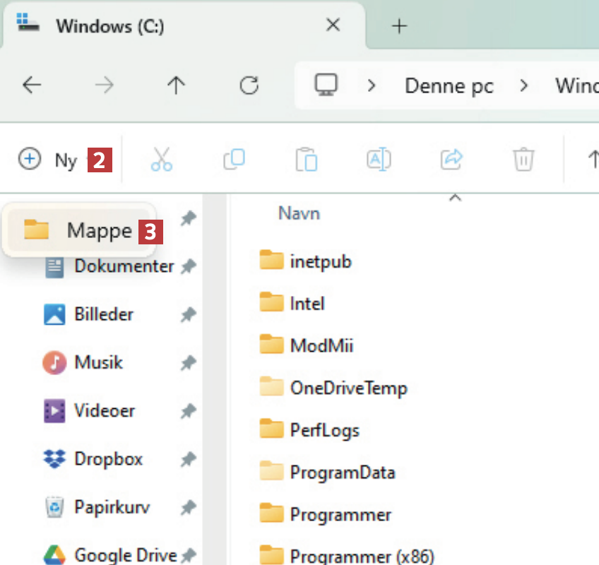Click the Paste clipboard icon
Image resolution: width=599 pixels, height=565 pixels.
pyautogui.click(x=306, y=160)
